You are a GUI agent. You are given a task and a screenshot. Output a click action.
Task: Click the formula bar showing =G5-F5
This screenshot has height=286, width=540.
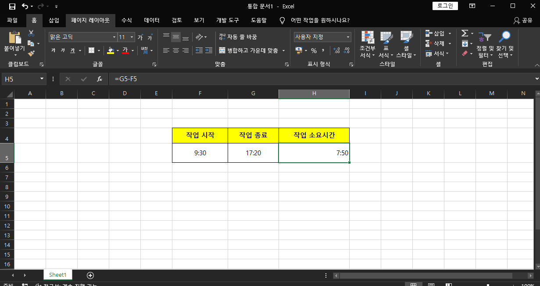point(322,79)
